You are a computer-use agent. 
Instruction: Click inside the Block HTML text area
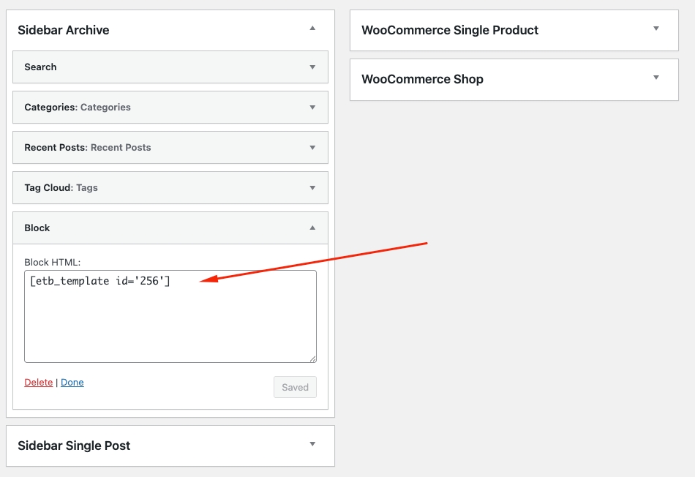click(170, 322)
